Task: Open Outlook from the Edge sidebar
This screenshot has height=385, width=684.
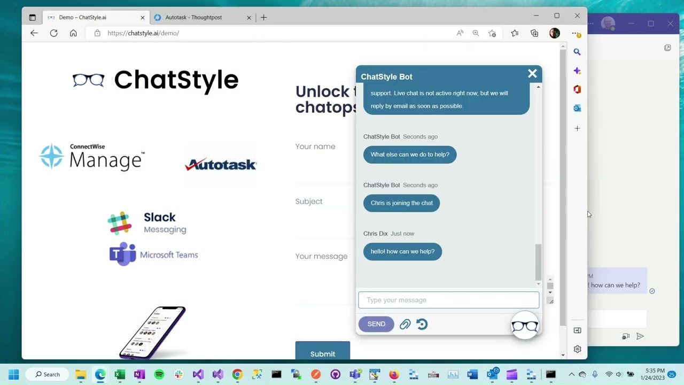Action: pyautogui.click(x=577, y=108)
